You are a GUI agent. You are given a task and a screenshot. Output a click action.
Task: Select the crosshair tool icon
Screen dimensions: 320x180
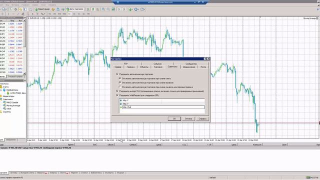click(x=2, y=14)
